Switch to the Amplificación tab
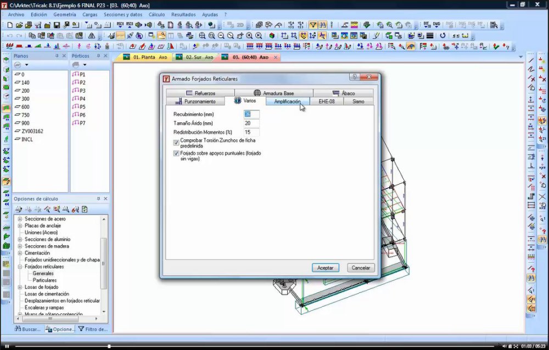 (288, 101)
